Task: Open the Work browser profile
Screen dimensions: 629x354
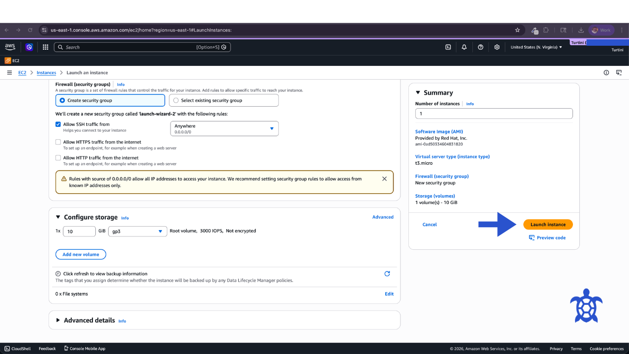Action: [601, 30]
